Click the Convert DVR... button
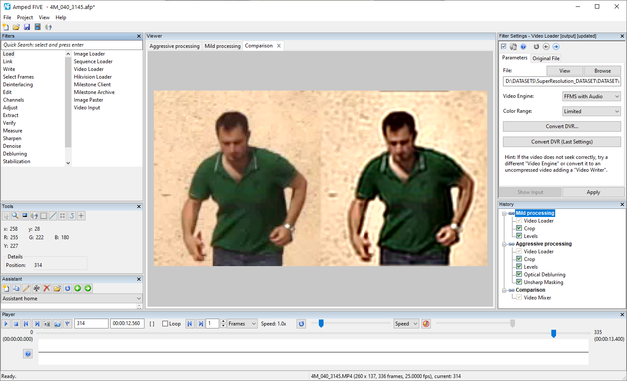The image size is (627, 381). (562, 126)
